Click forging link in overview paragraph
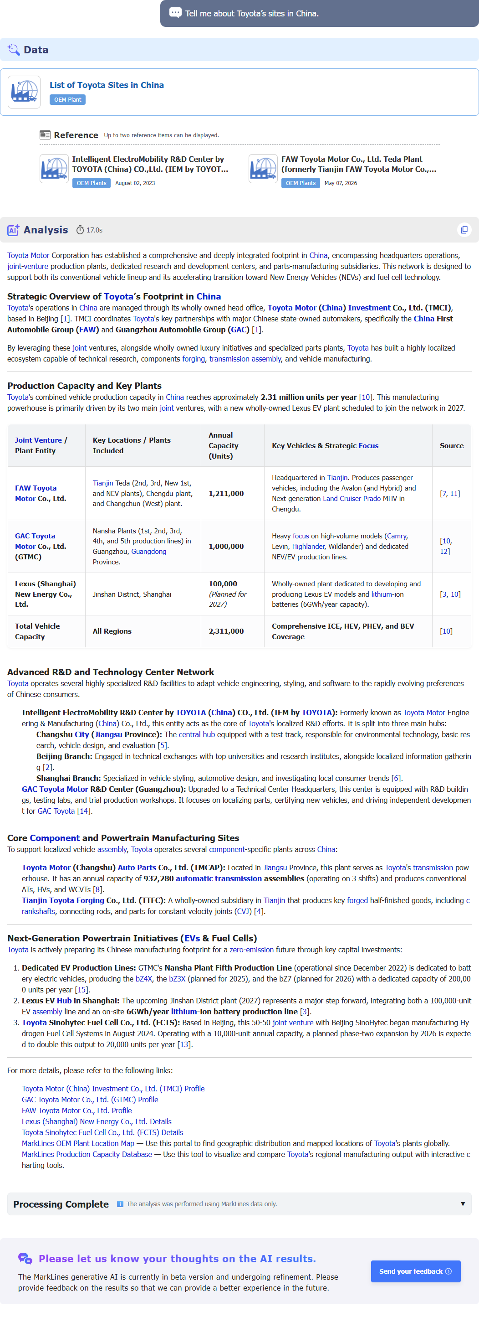479x1317 pixels. (194, 359)
